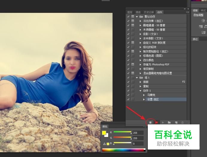Switch to the 通道 tab
Screen dimensions: 207x157
click(x=138, y=12)
